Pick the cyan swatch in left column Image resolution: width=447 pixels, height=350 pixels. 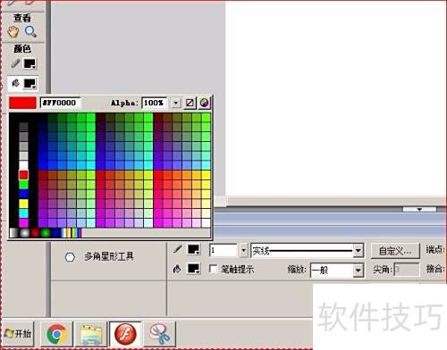tap(23, 213)
